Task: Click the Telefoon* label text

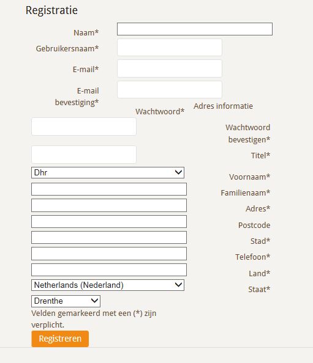Action: tap(253, 257)
